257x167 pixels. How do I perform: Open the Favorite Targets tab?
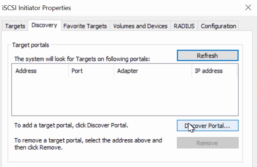click(x=85, y=26)
